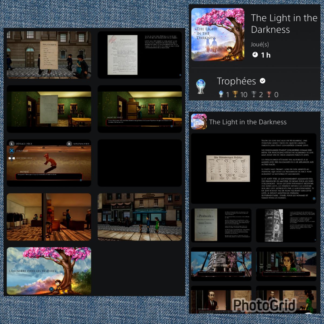The image size is (324, 324).
Task: Click the silver trophy icon beside 2
Action: tap(254, 94)
